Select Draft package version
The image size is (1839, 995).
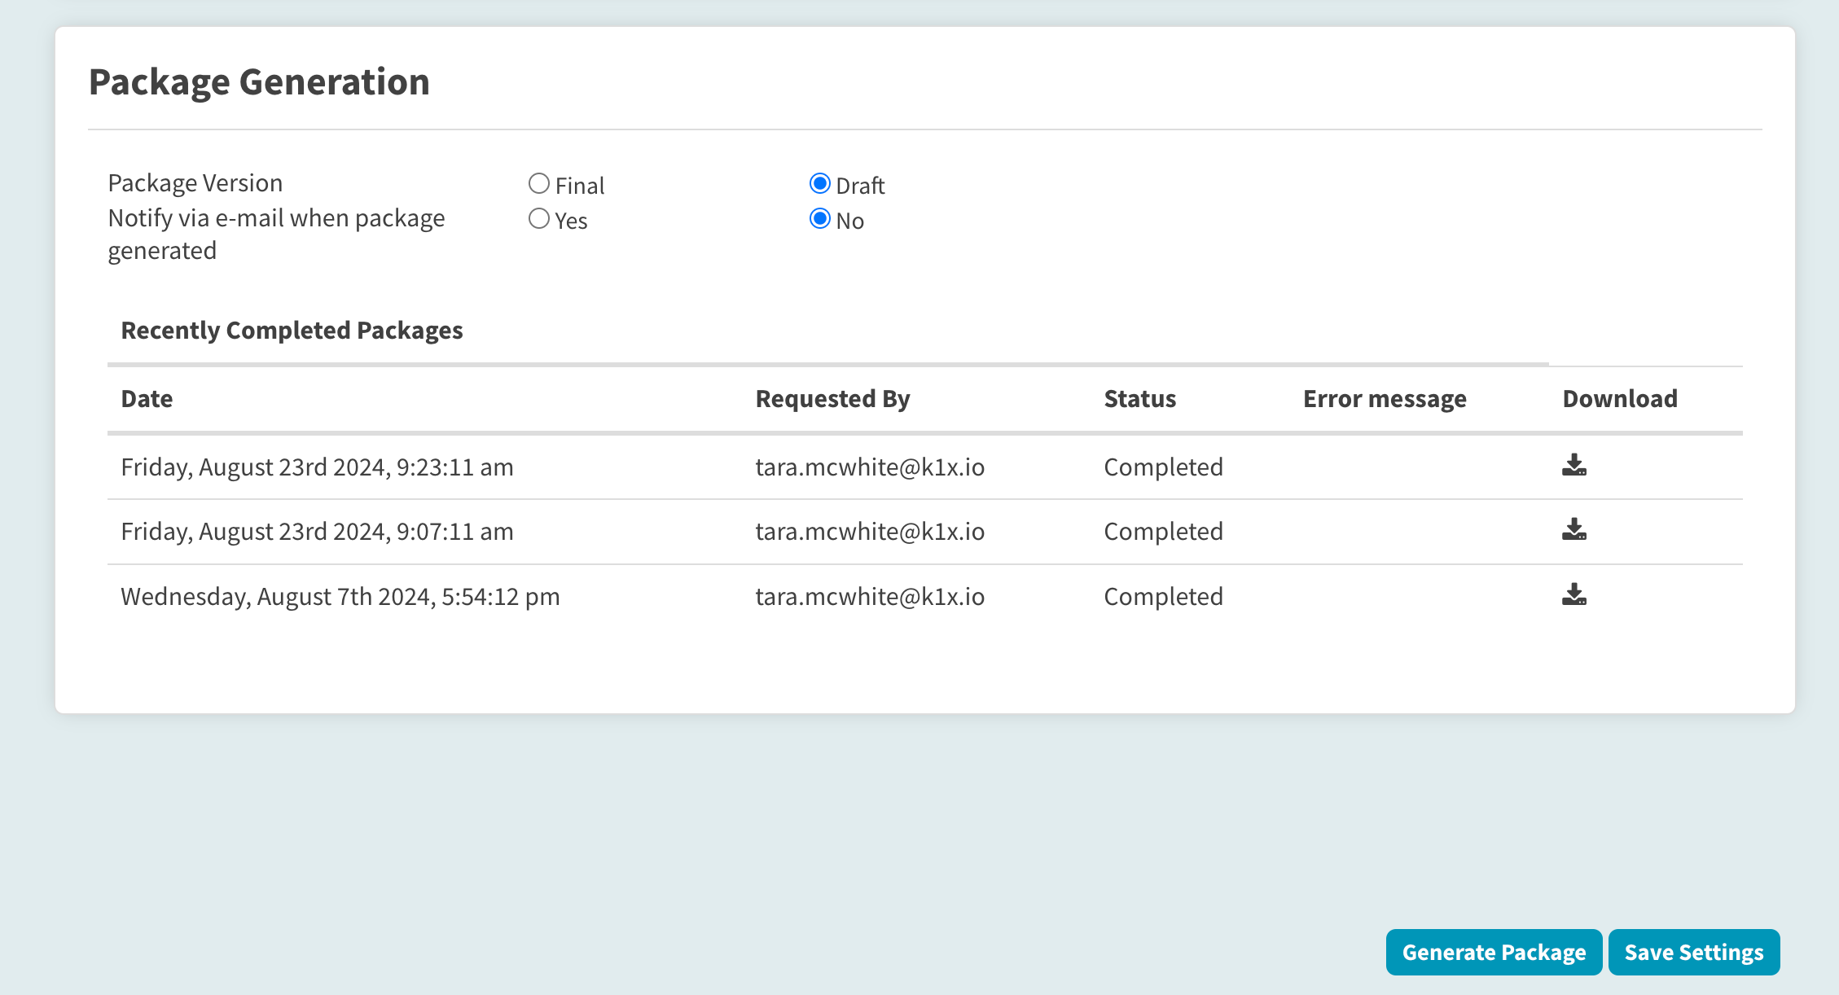tap(819, 184)
